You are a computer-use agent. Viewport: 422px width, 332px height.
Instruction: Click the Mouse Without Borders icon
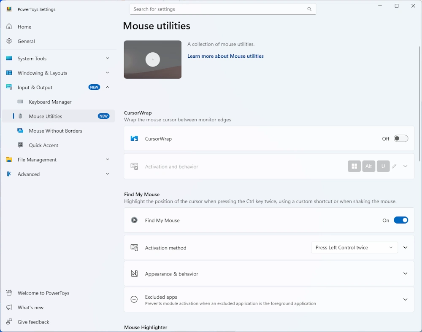(x=20, y=131)
